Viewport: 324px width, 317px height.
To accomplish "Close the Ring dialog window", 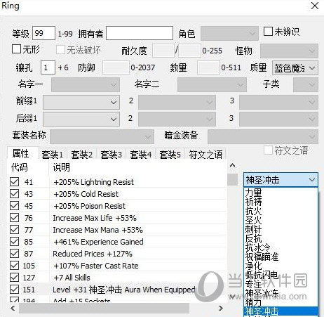I will click(x=315, y=6).
